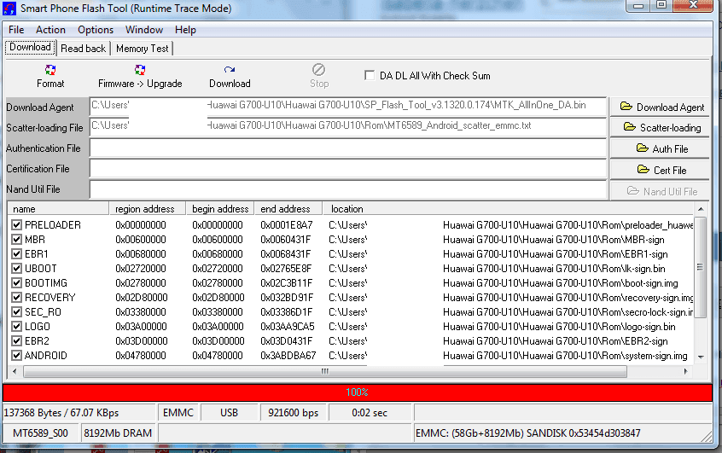Uncheck the UBOOT partition checkbox
Viewport: 722px width, 453px height.
pos(16,269)
